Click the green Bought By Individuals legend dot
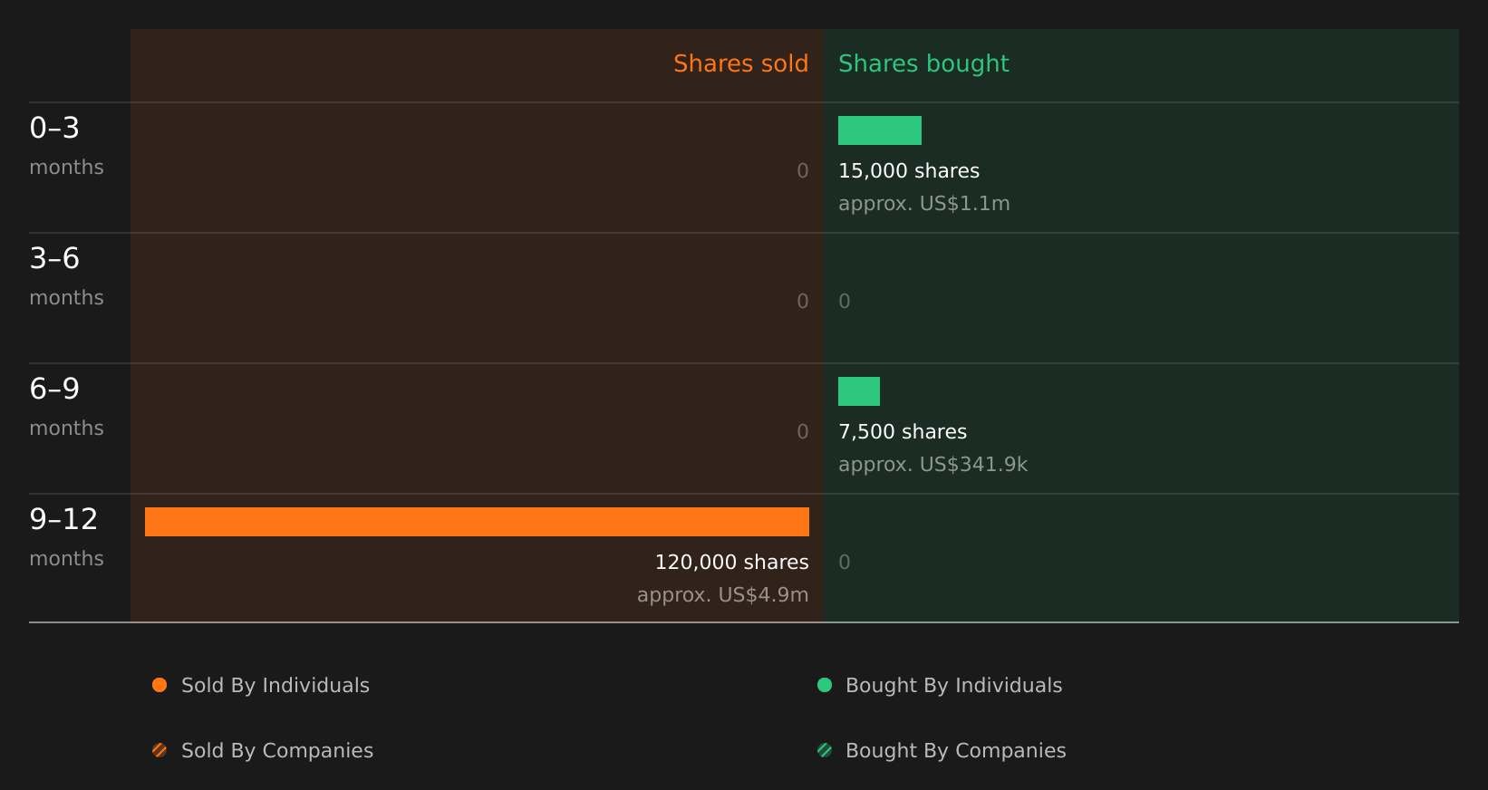The width and height of the screenshot is (1488, 790). click(x=825, y=685)
